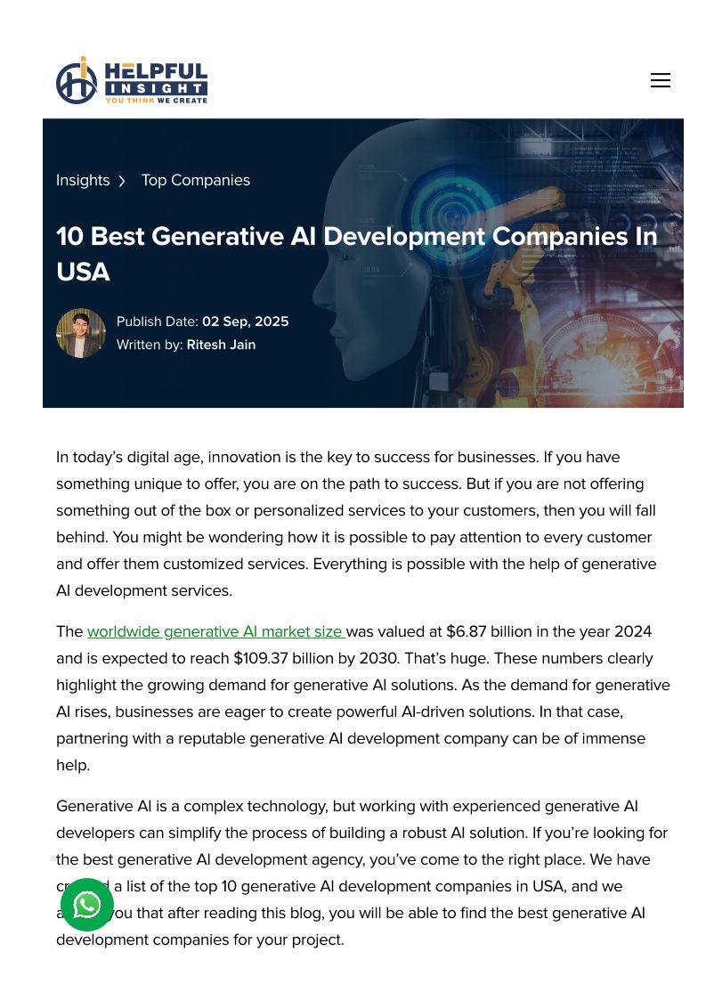Open the Top Companies breadcrumb category
706x1000 pixels.
tap(195, 180)
